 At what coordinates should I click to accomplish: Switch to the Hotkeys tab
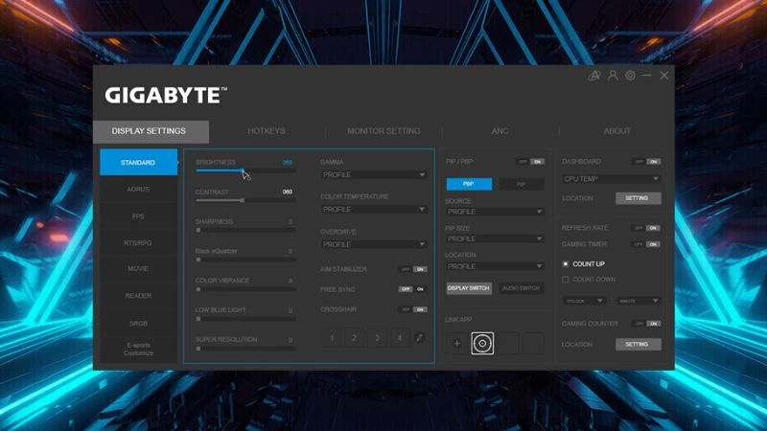click(267, 131)
